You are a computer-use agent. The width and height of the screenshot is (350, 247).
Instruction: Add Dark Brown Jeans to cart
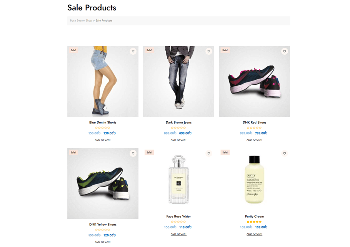coord(178,139)
